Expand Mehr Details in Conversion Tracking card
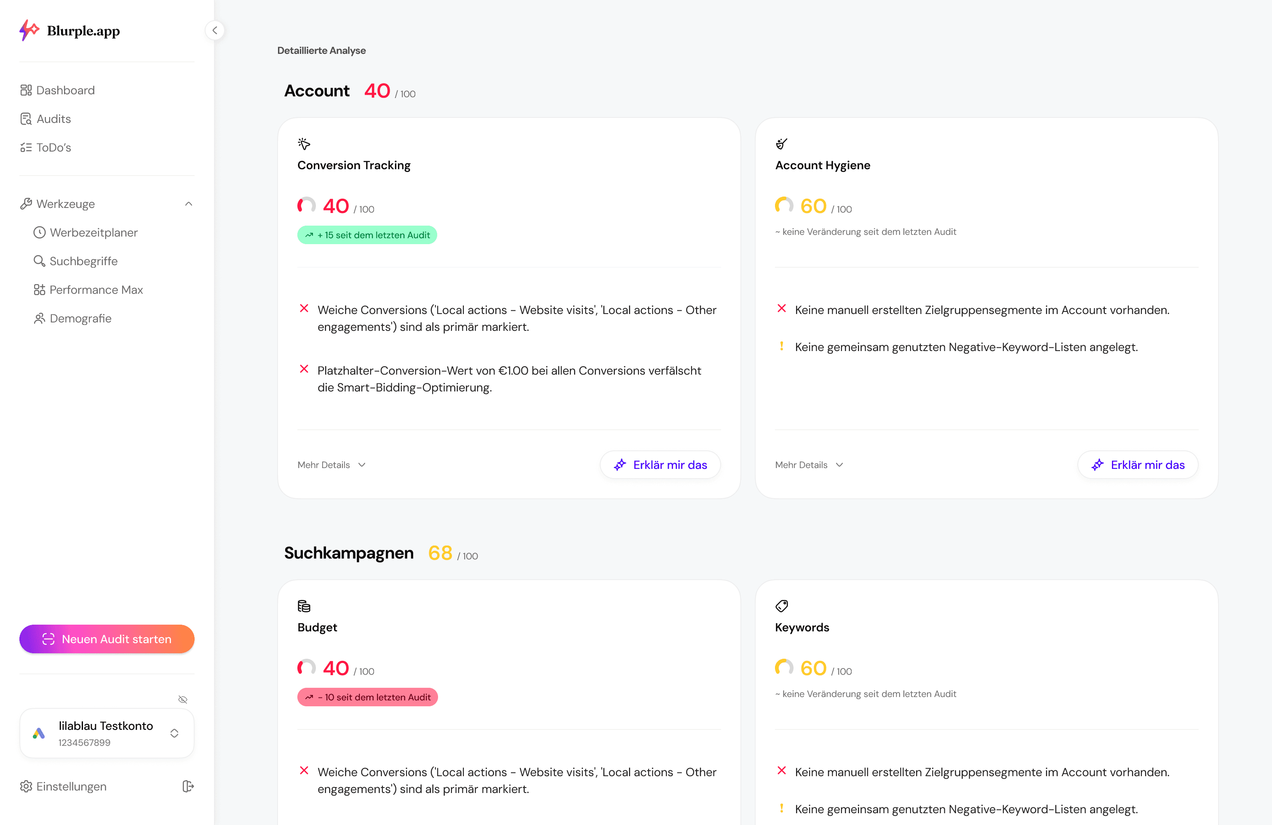Image resolution: width=1272 pixels, height=825 pixels. click(x=332, y=465)
